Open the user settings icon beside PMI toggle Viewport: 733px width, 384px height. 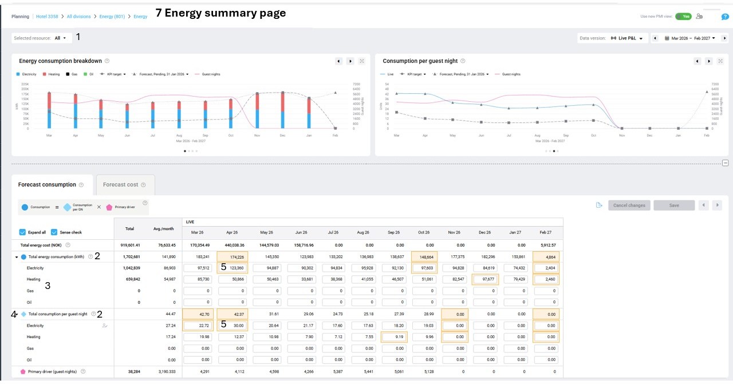click(699, 17)
